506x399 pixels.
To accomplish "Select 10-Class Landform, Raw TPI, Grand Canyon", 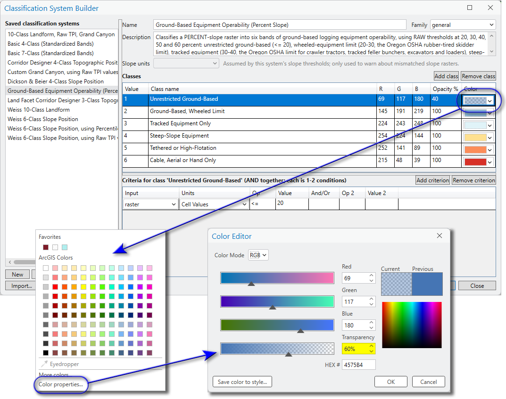I will pos(62,34).
